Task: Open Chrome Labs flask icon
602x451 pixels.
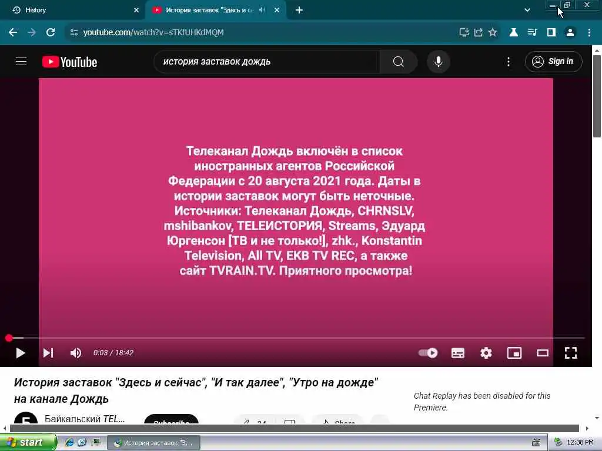Action: (513, 33)
